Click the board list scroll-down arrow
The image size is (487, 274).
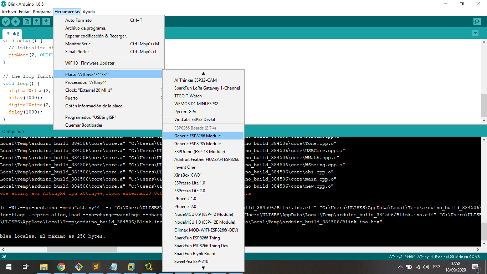(204, 268)
